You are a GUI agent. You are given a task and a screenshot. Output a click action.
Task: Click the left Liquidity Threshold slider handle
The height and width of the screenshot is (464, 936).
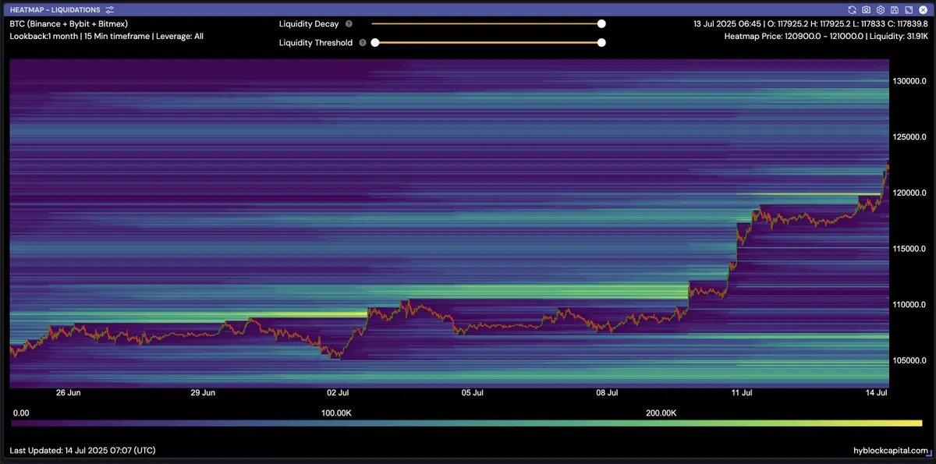point(375,43)
